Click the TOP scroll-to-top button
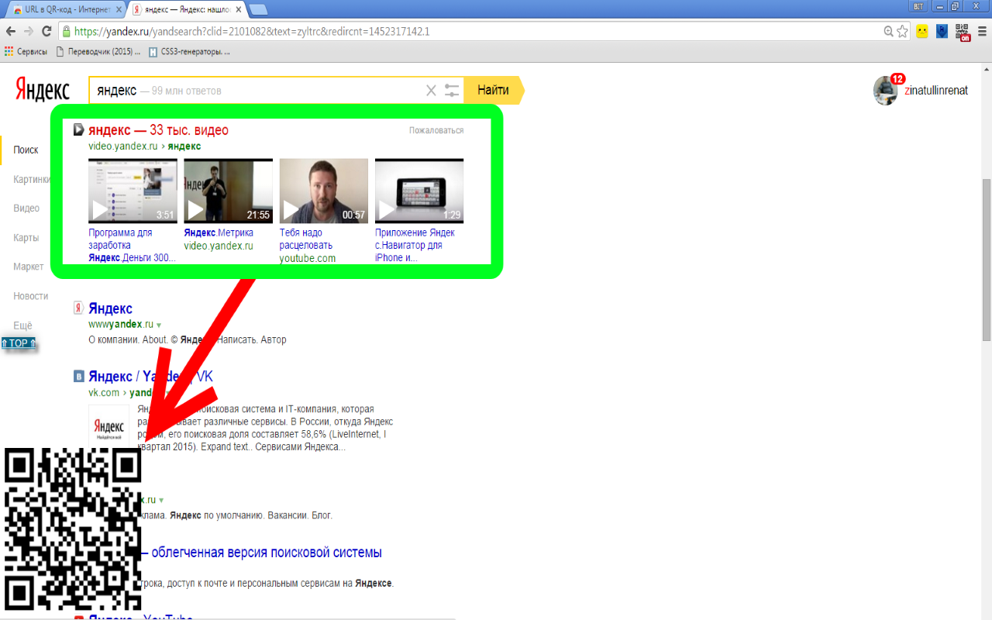Screen dimensions: 992x620 (19, 343)
